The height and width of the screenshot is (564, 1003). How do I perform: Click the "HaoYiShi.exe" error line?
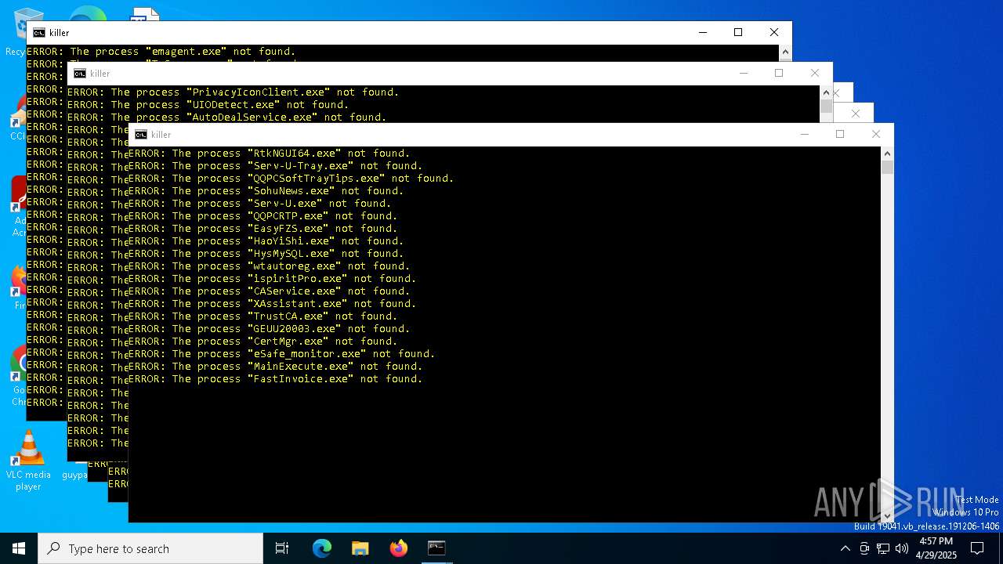pyautogui.click(x=266, y=241)
